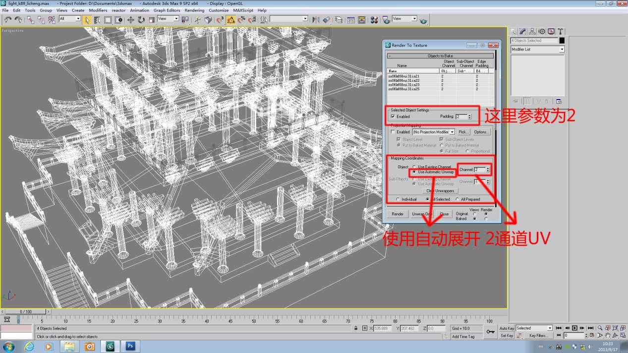628x353 pixels.
Task: Open the Rendering menu
Action: (194, 10)
